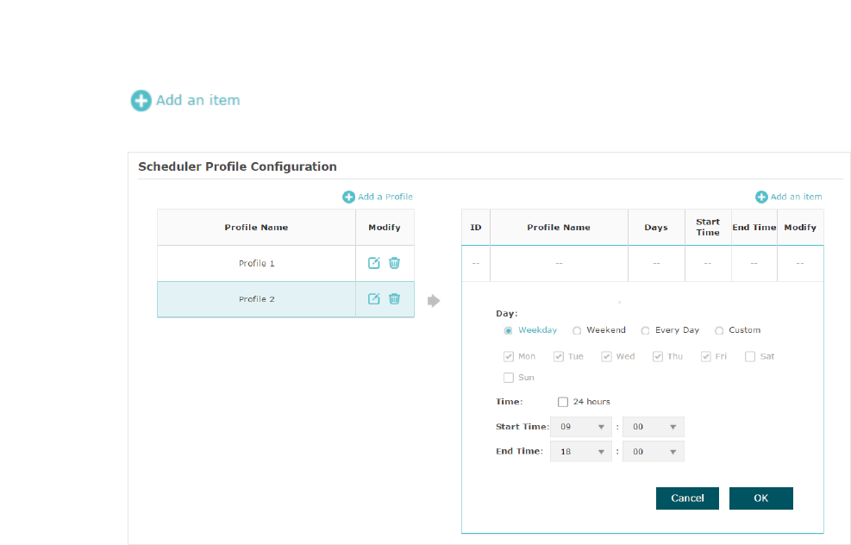Check the Sat checkbox
This screenshot has width=851, height=545.
(750, 357)
